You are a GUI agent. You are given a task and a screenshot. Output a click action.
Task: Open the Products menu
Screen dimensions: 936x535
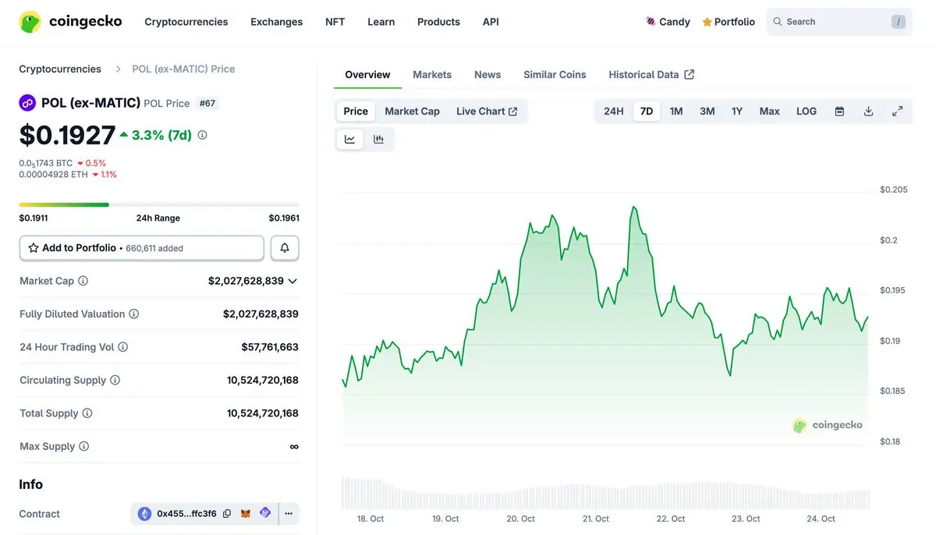(x=438, y=22)
